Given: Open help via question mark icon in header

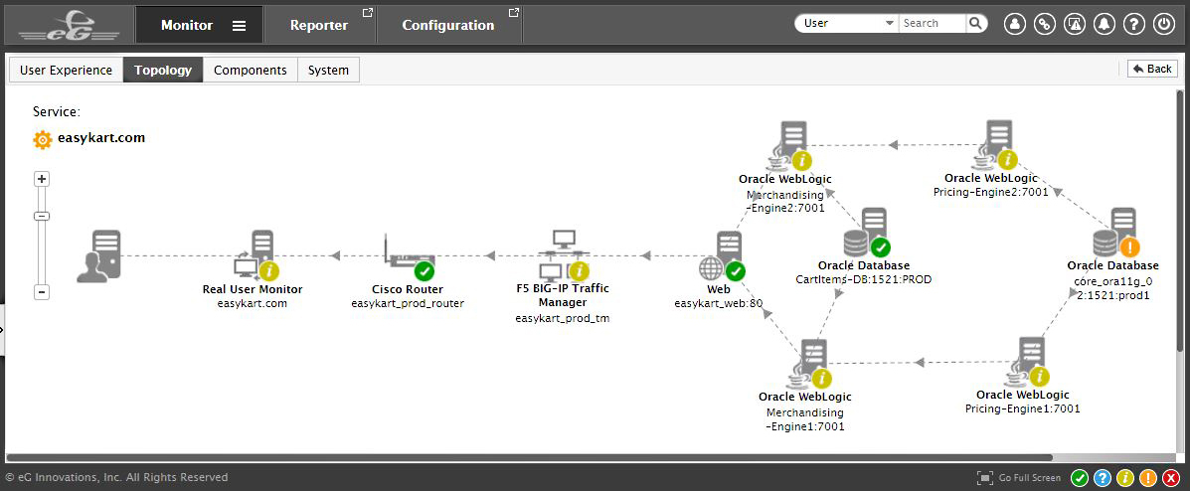Looking at the screenshot, I should 1134,24.
